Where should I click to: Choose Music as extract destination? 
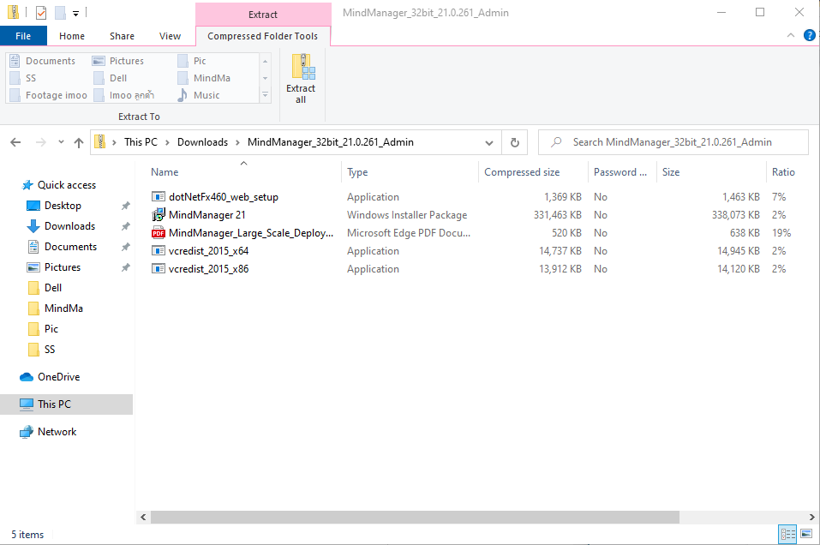pos(199,95)
